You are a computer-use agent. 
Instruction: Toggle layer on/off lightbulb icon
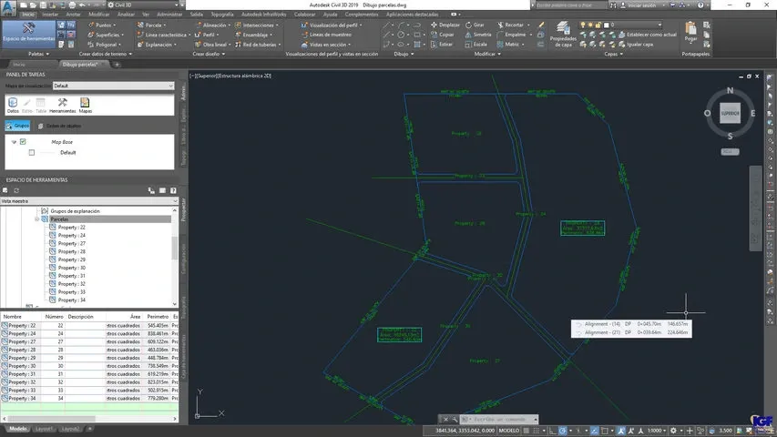coord(583,25)
